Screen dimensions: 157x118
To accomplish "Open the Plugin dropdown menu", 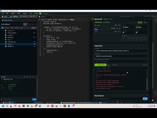I will 25,13.
